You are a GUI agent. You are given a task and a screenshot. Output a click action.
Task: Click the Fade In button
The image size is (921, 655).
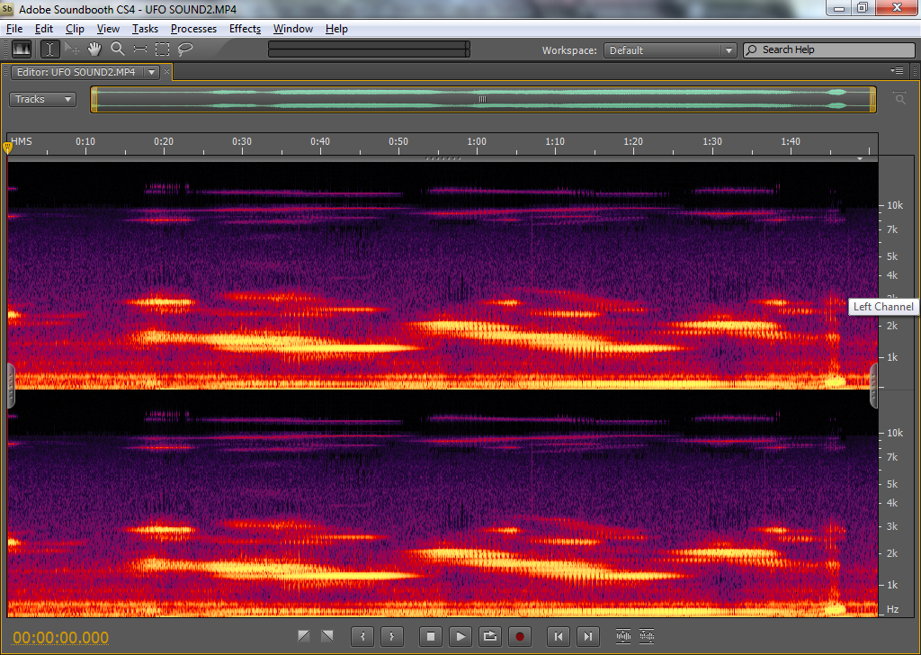(x=304, y=637)
